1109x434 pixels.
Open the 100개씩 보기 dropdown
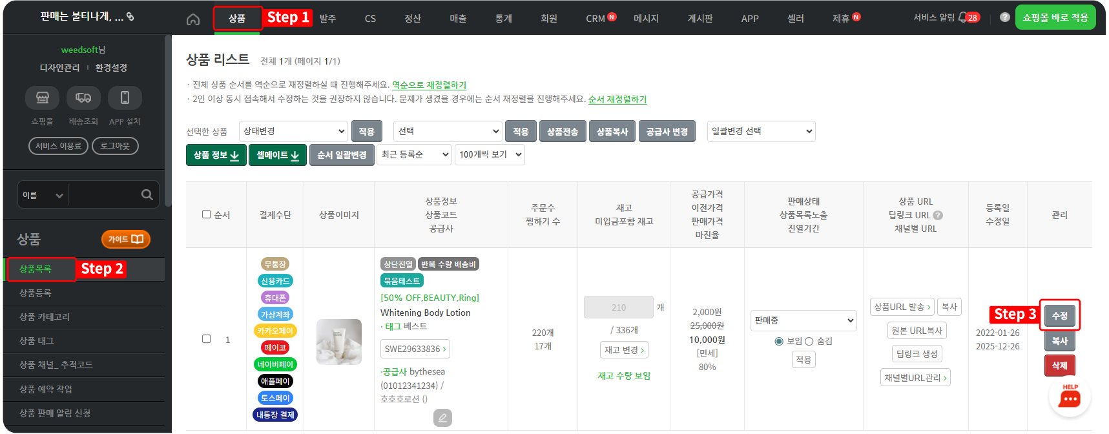(x=490, y=155)
